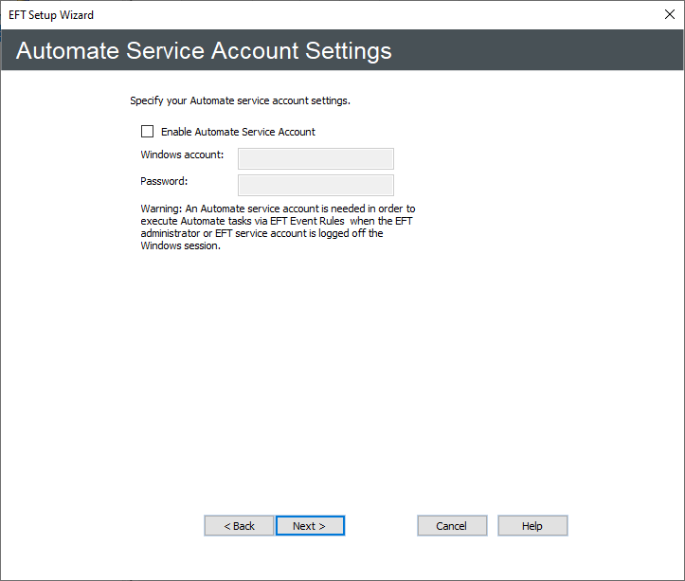The height and width of the screenshot is (581, 685).
Task: Click the gap between Next and Cancel buttons
Action: click(381, 526)
